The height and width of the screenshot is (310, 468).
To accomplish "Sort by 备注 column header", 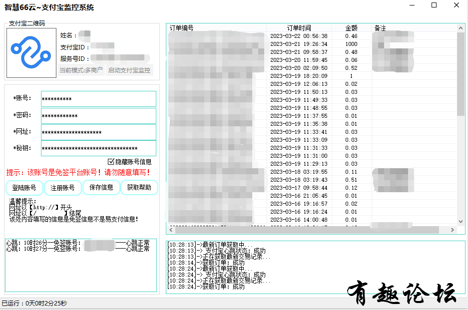I will coord(414,28).
